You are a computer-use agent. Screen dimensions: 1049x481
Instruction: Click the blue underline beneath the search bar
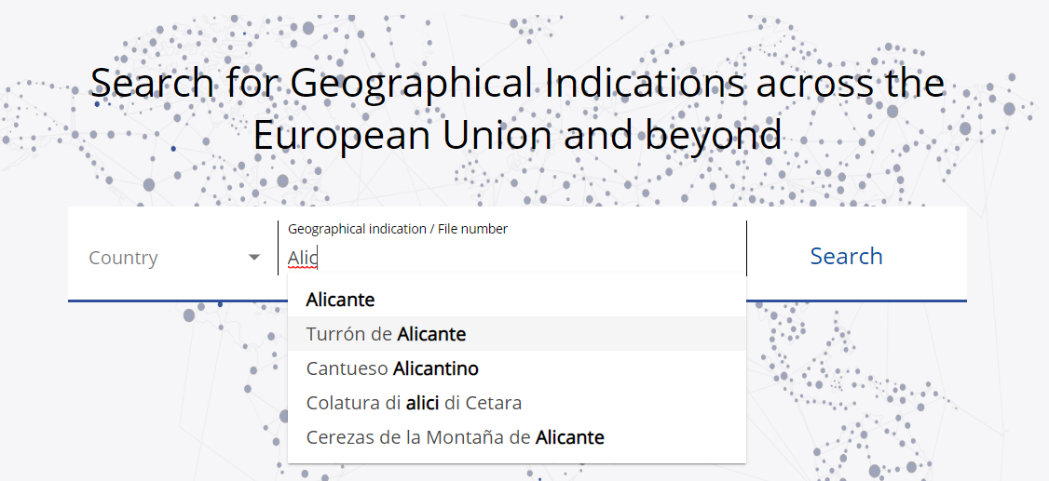tap(517, 301)
